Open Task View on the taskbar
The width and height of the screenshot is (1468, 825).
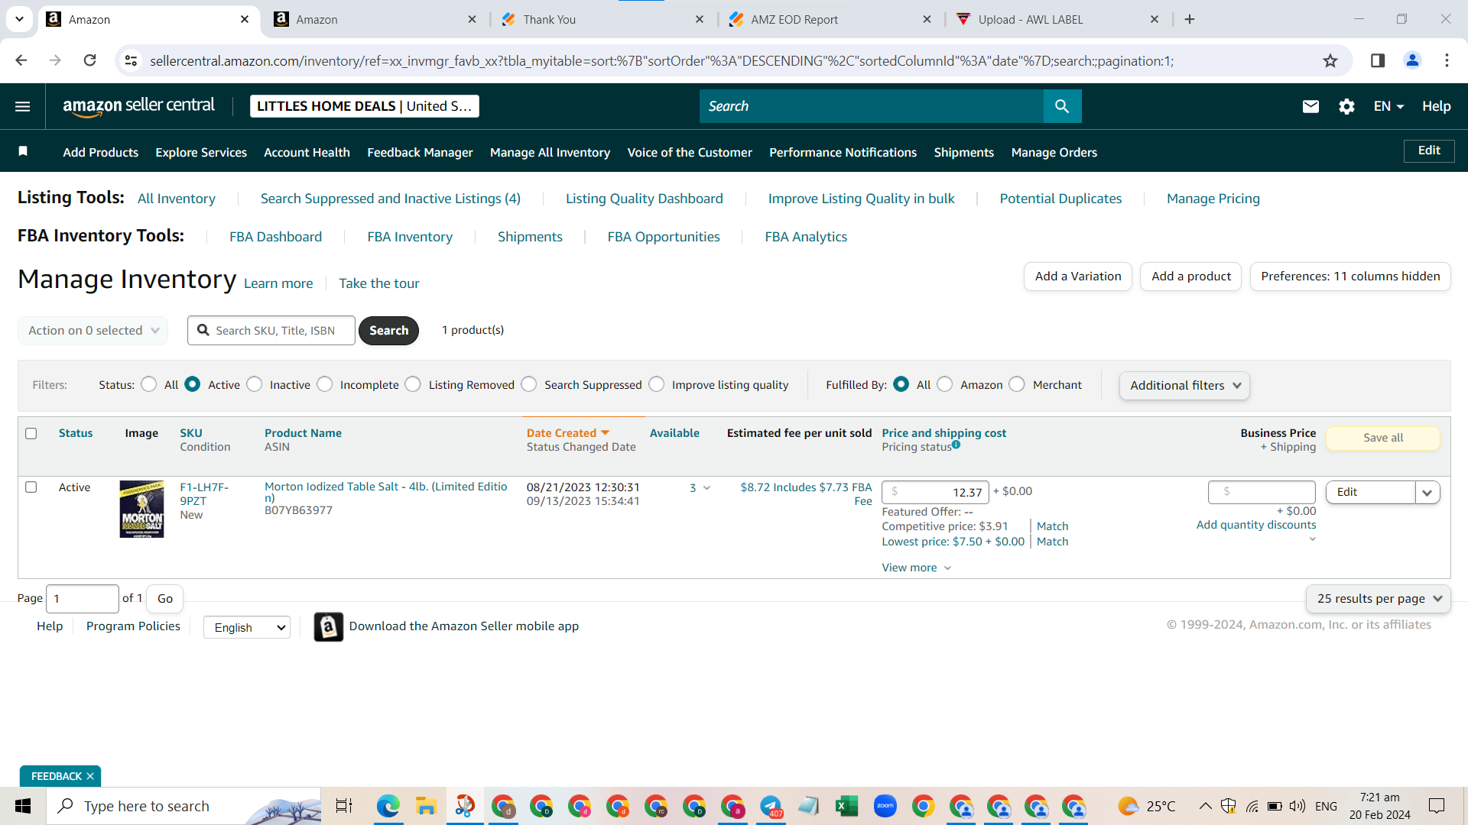coord(344,806)
